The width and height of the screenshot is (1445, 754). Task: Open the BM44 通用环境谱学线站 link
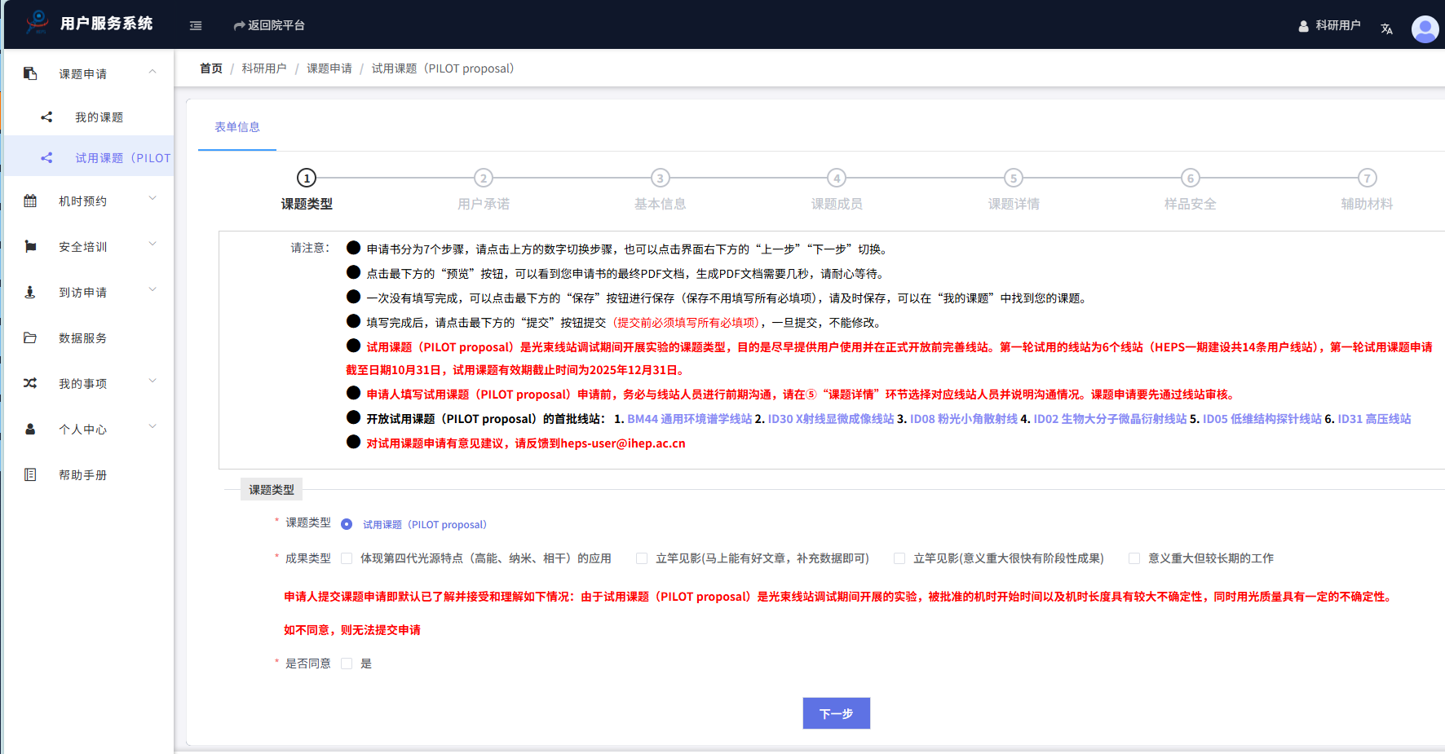pyautogui.click(x=689, y=419)
